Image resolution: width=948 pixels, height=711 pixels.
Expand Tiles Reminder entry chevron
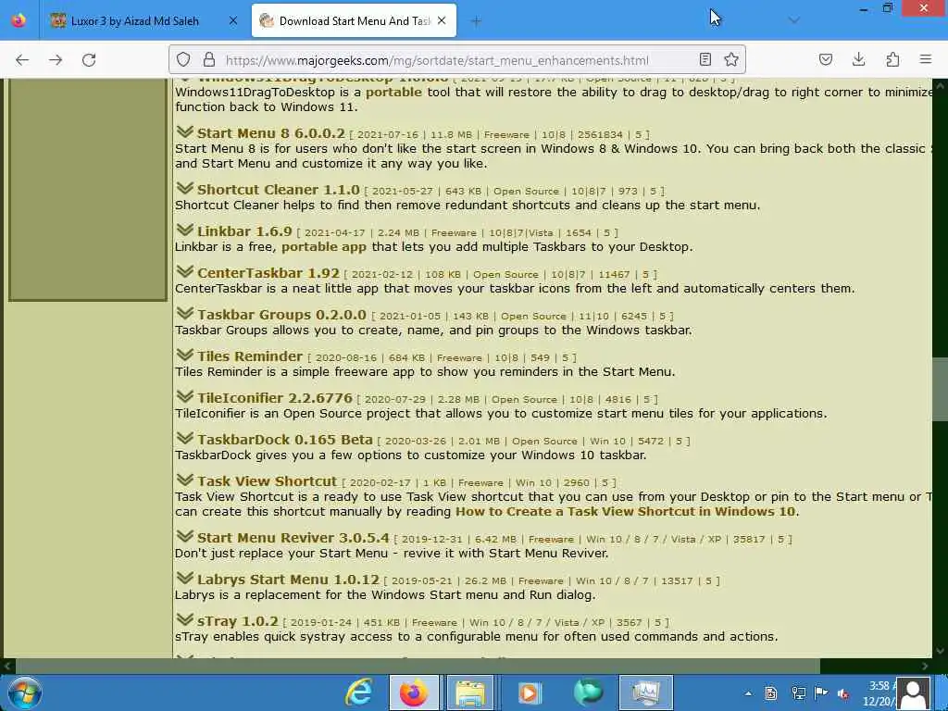[185, 355]
